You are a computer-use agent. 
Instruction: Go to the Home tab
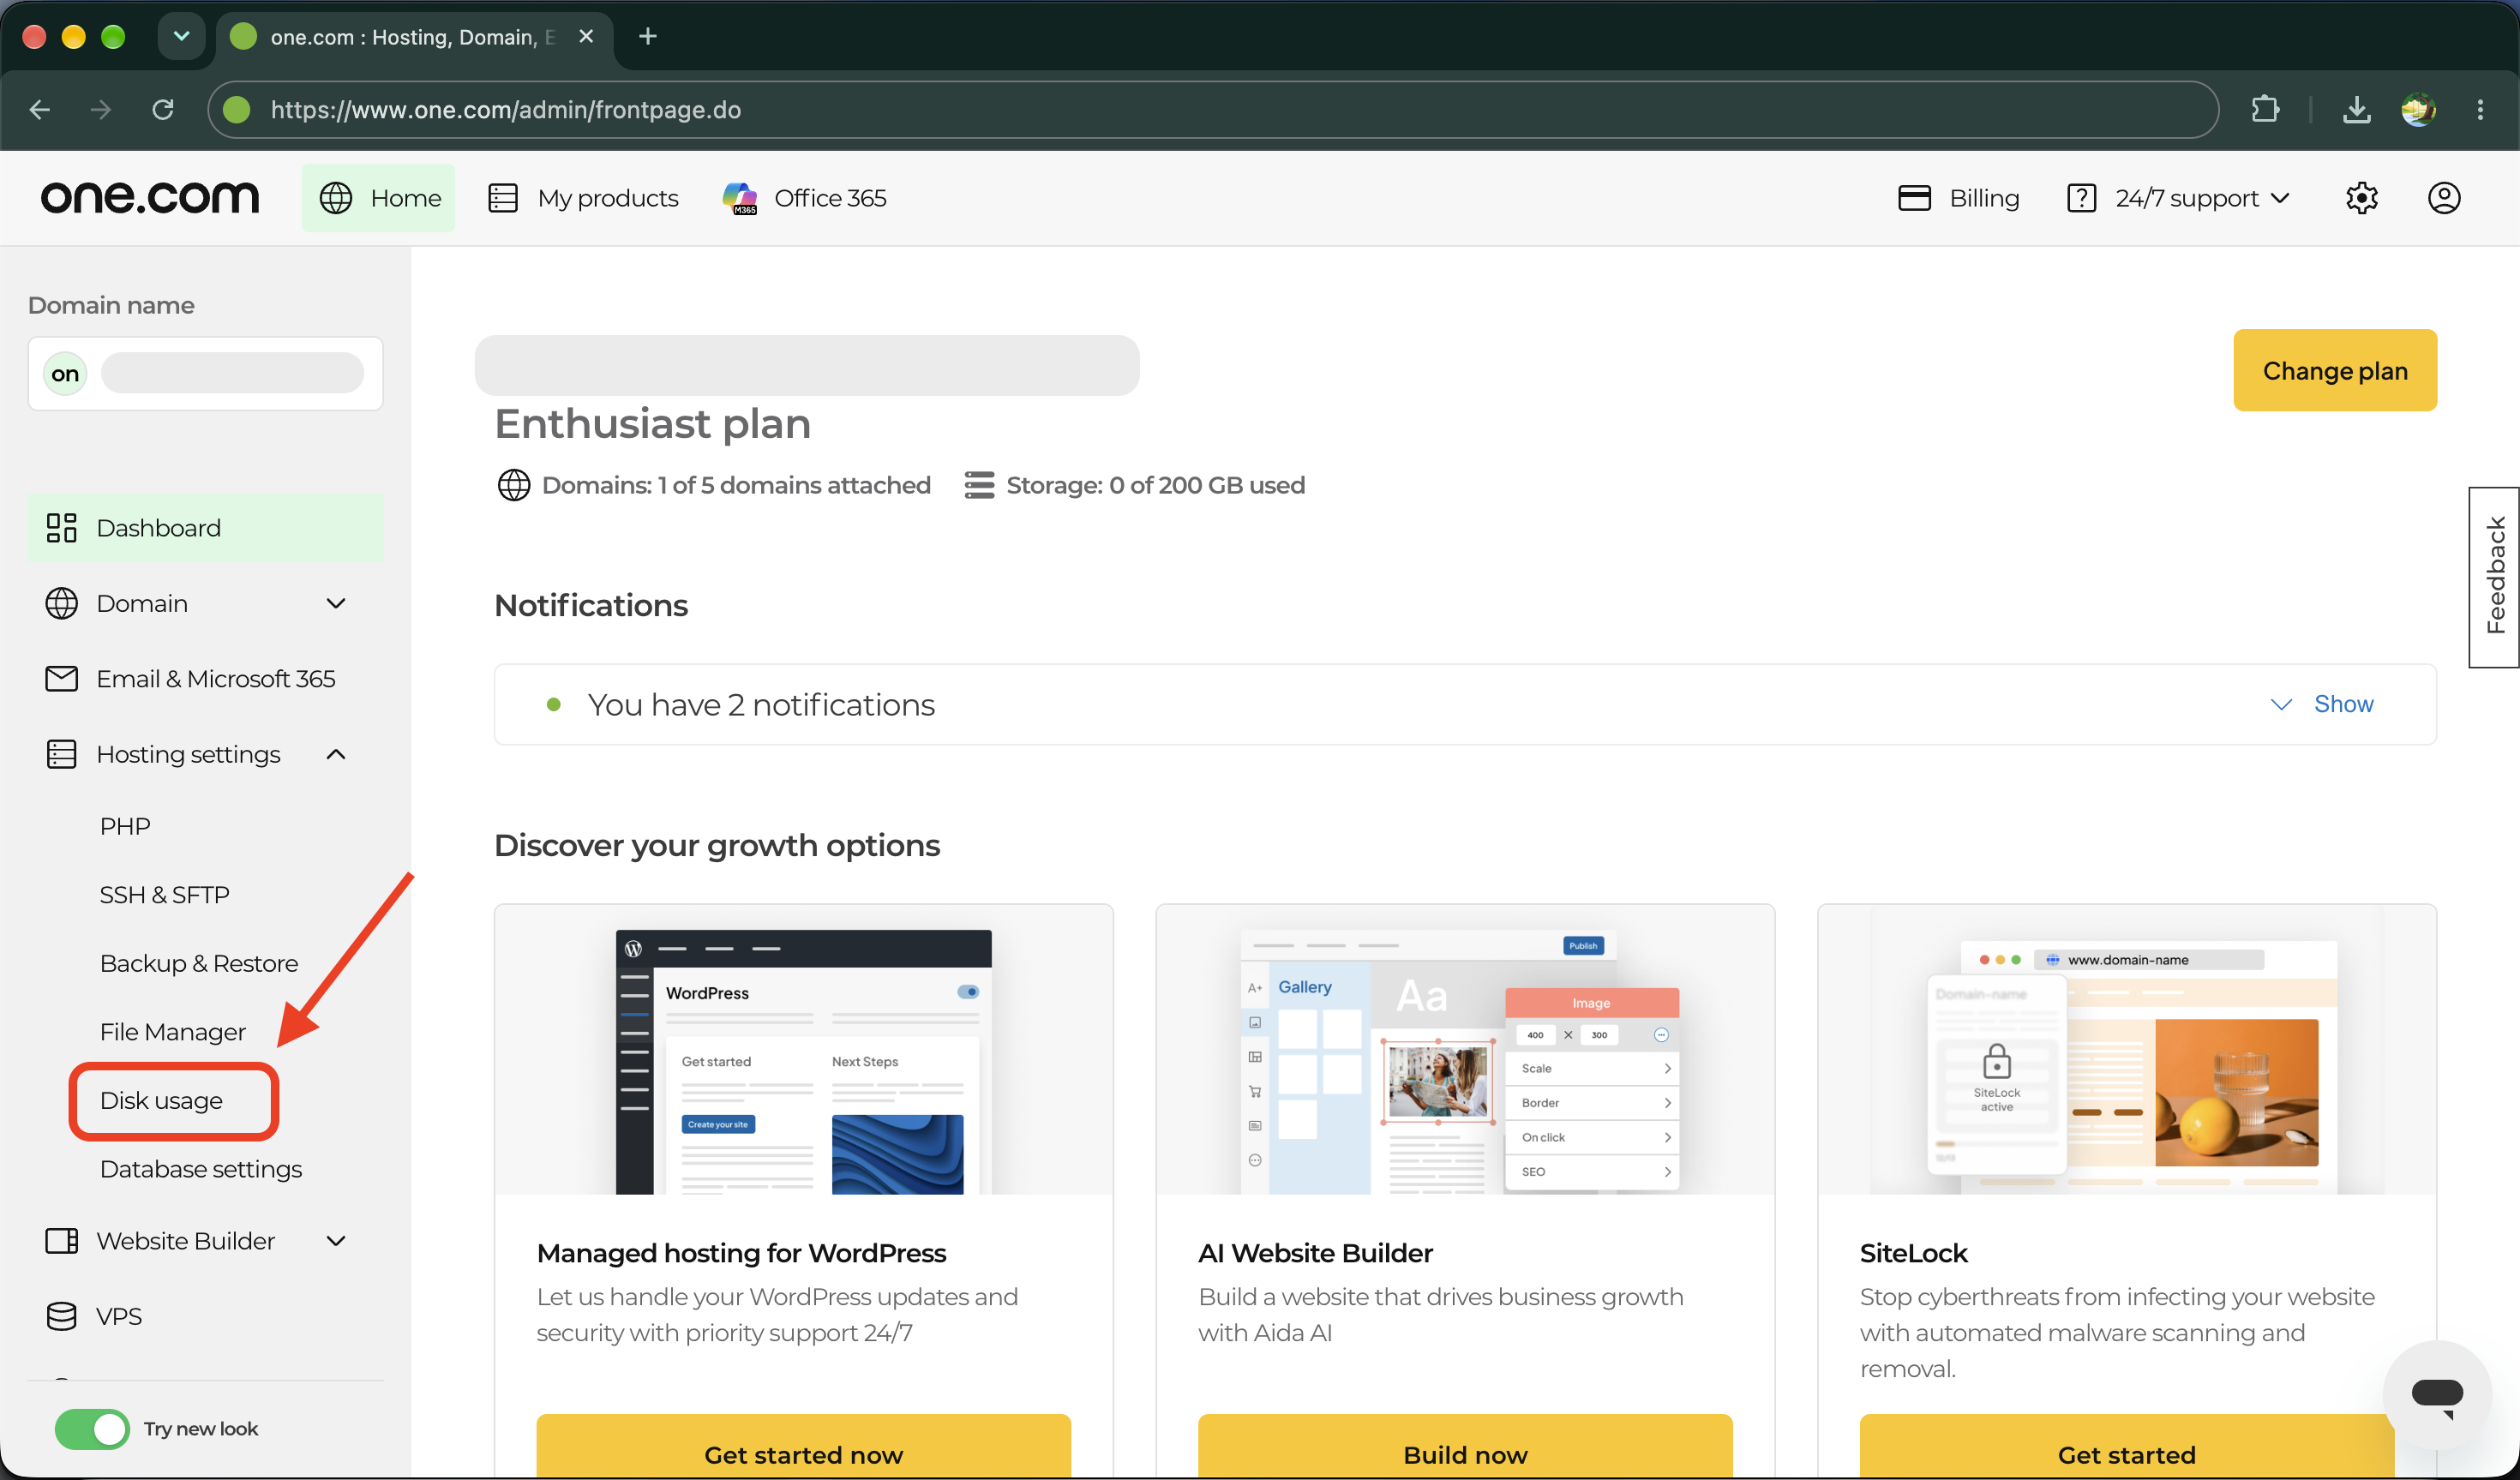pyautogui.click(x=379, y=198)
